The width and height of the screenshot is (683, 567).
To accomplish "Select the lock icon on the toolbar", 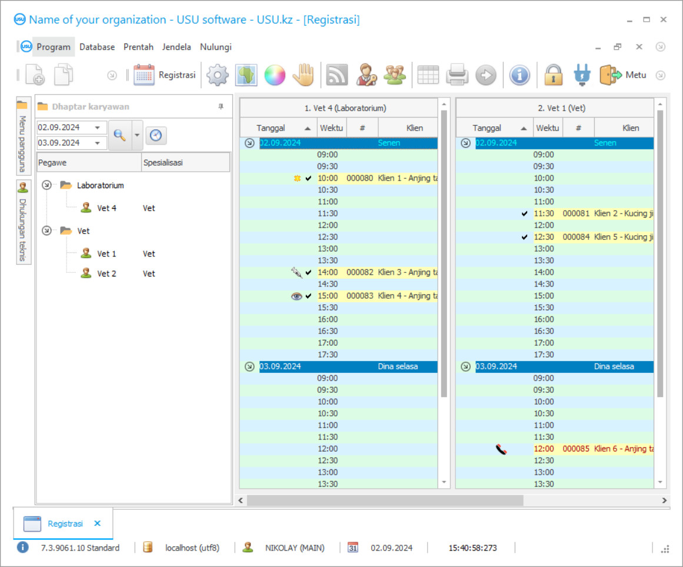I will 554,75.
